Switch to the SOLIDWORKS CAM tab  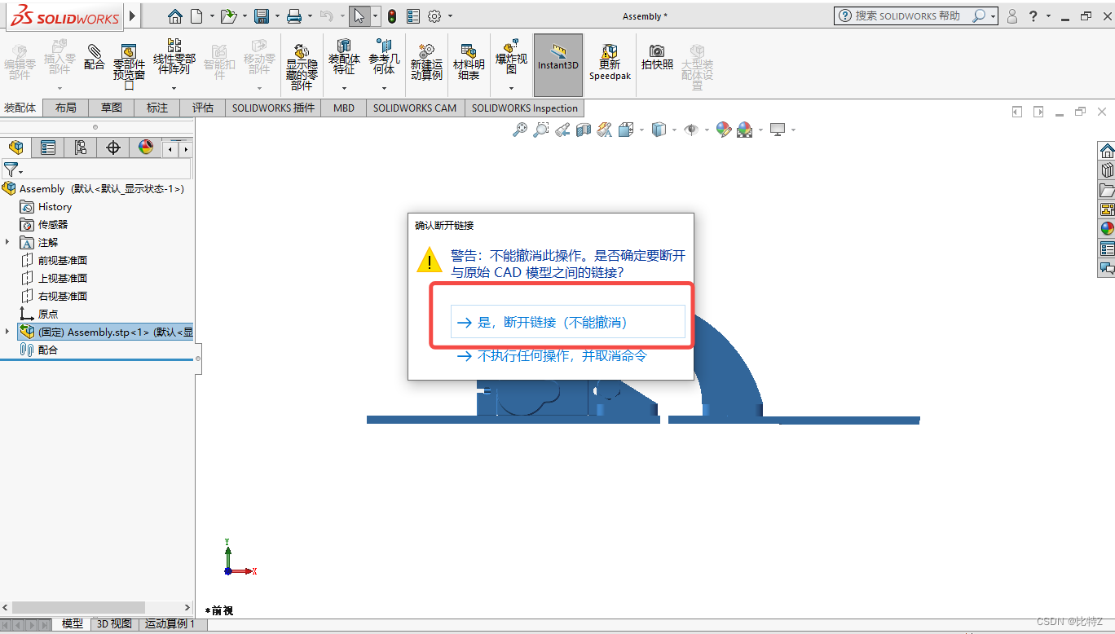pos(415,108)
